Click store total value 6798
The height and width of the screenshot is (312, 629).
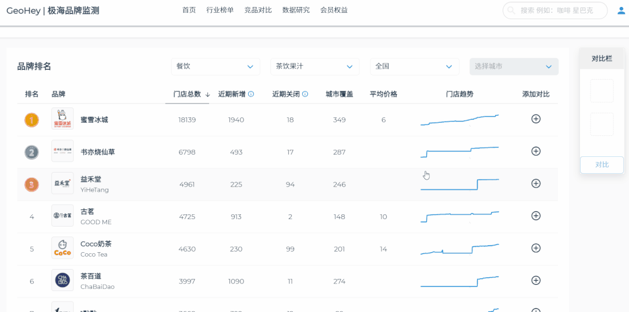click(x=187, y=152)
